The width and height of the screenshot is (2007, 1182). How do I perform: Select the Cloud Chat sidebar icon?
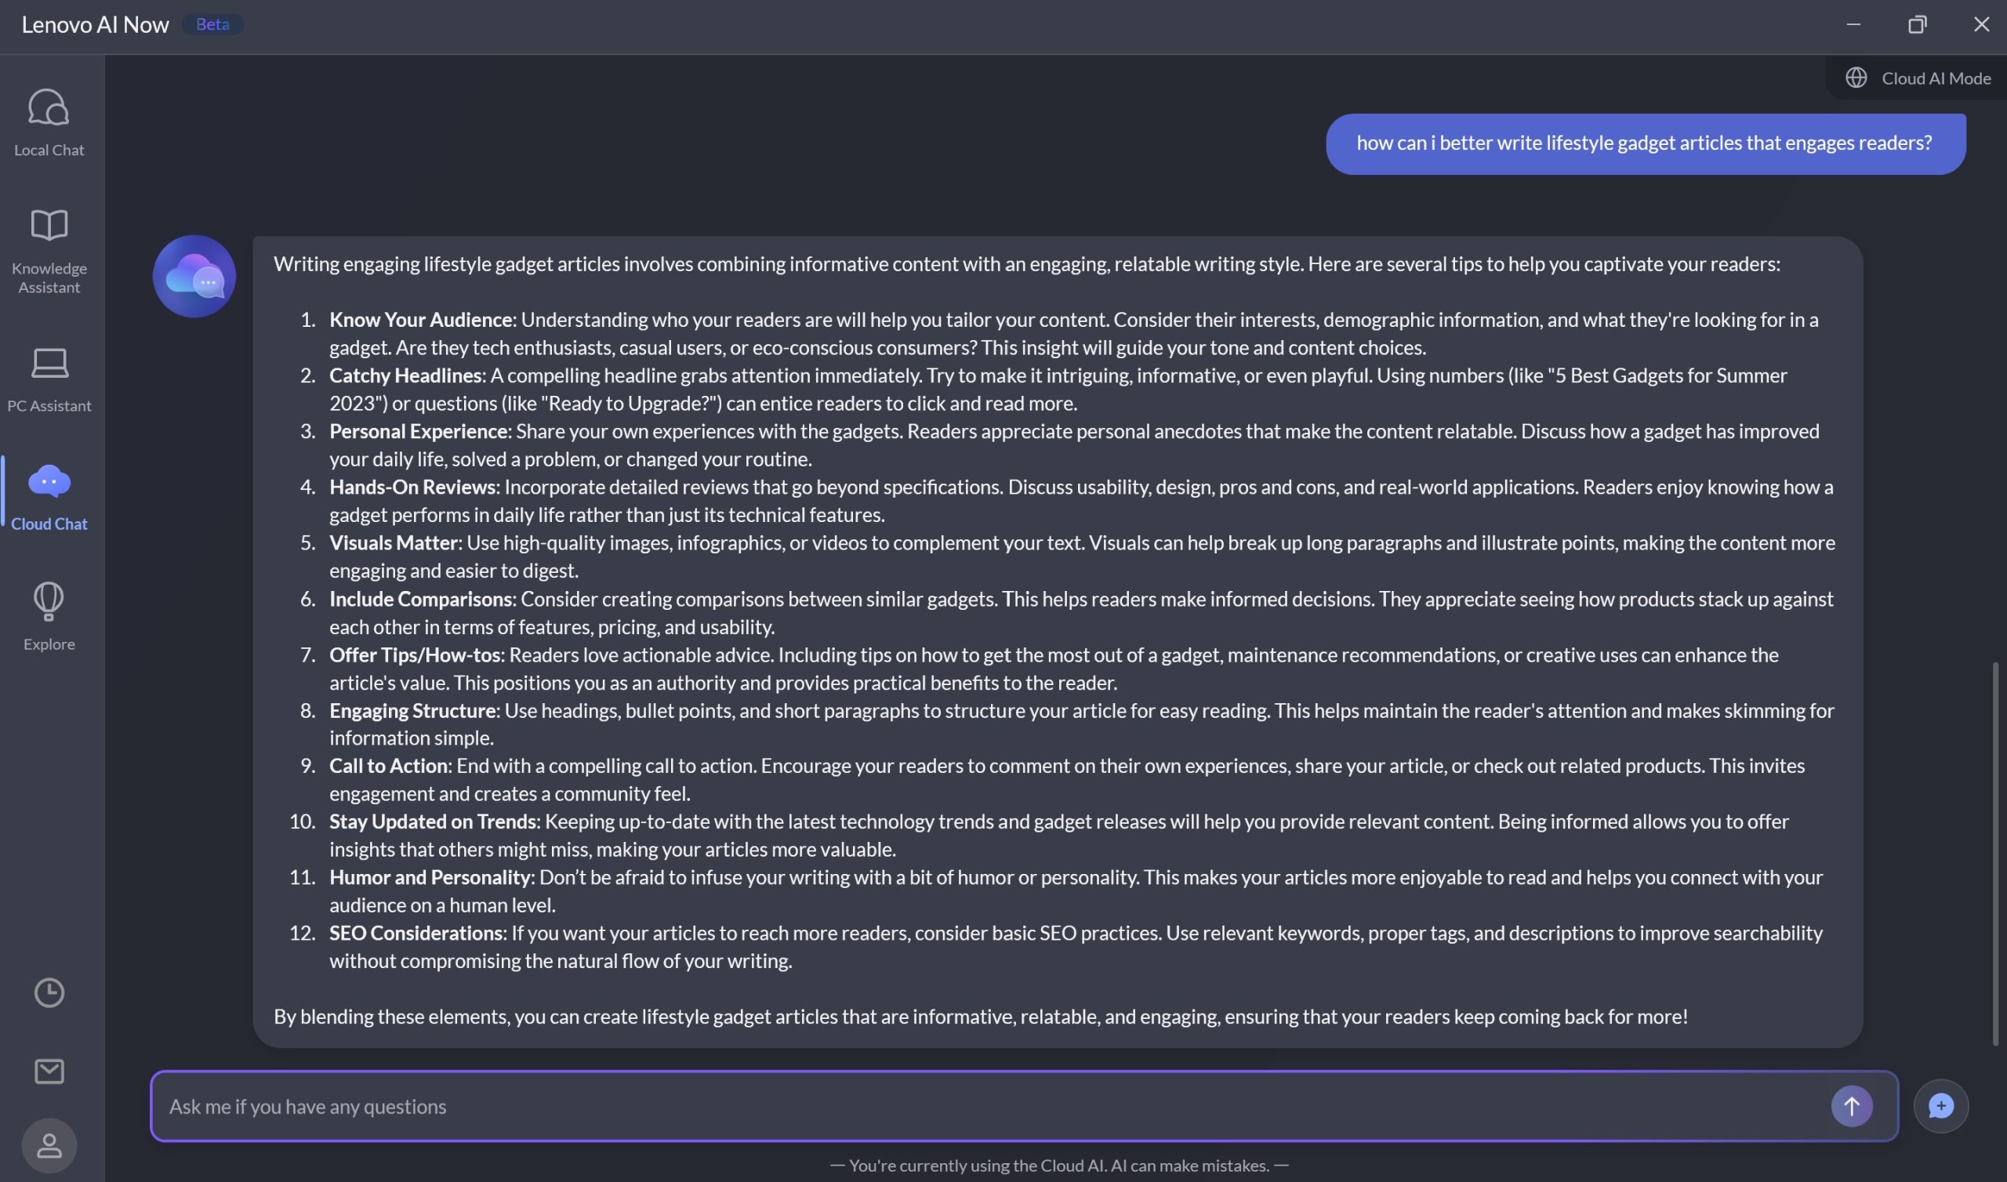click(49, 481)
